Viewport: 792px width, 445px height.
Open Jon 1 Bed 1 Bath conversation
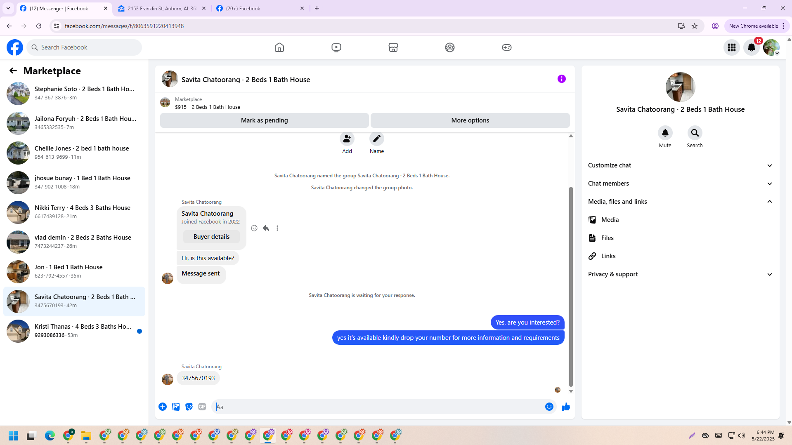74,272
